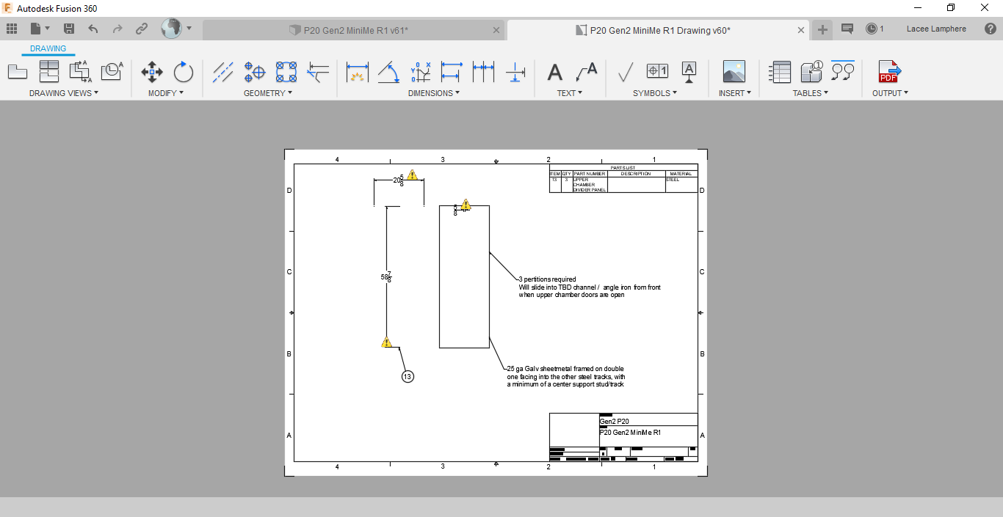Select the Rotate tool

pyautogui.click(x=183, y=72)
